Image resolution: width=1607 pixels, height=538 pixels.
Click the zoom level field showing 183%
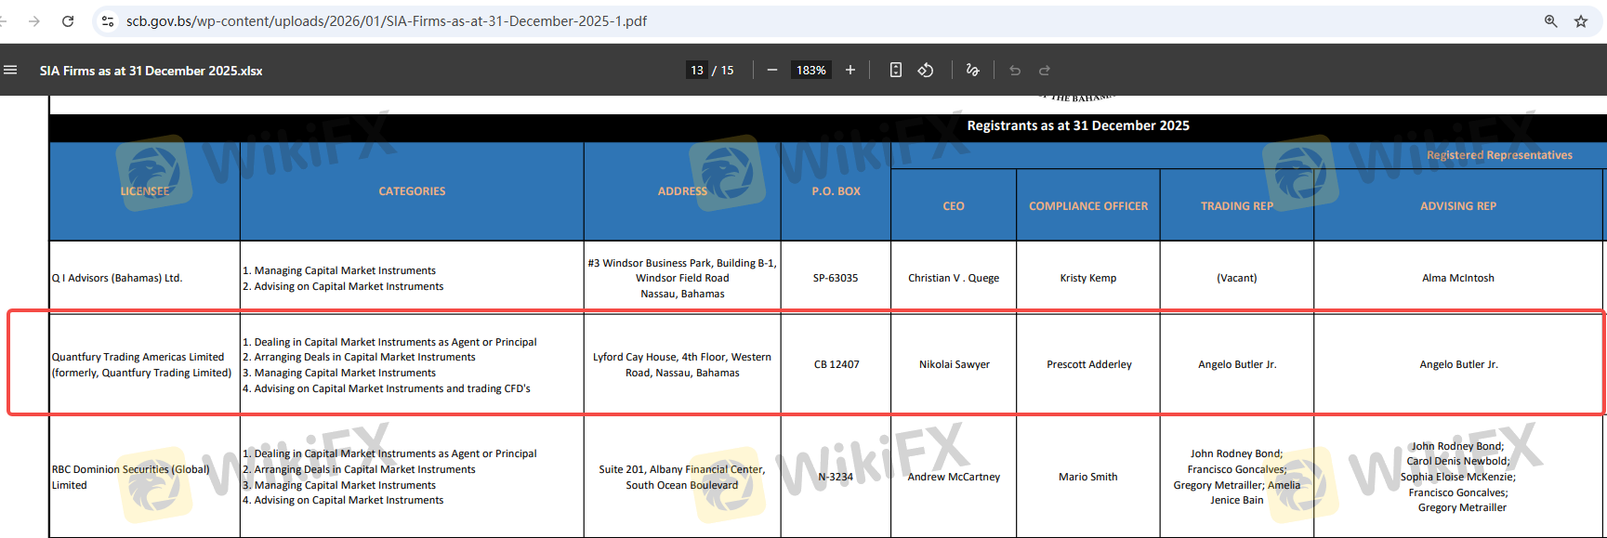click(x=811, y=70)
